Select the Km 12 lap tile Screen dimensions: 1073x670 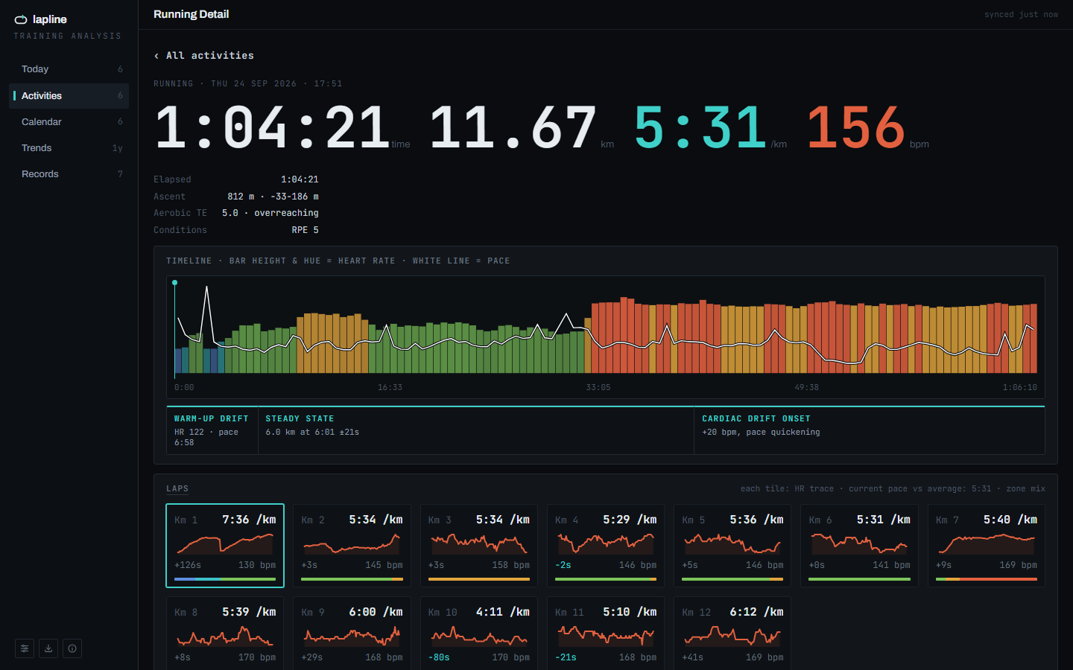tap(732, 634)
